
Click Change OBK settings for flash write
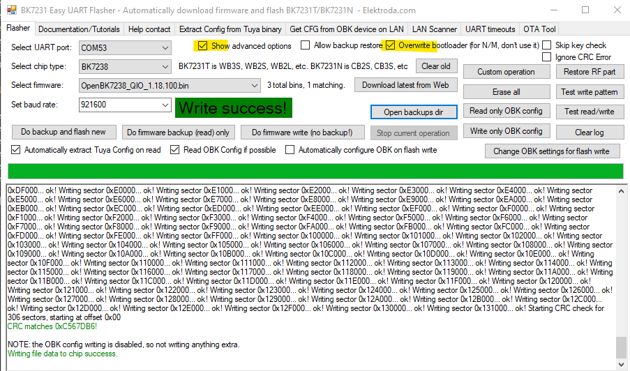pos(551,151)
